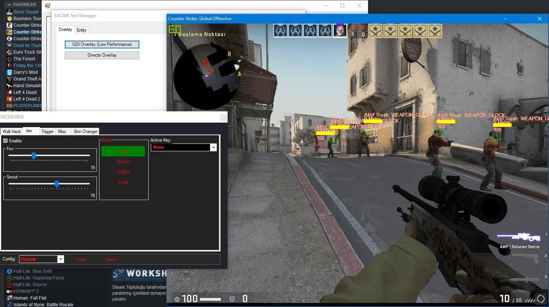This screenshot has height=307, width=549.
Task: Select the Kafa bone option
Action: (123, 151)
